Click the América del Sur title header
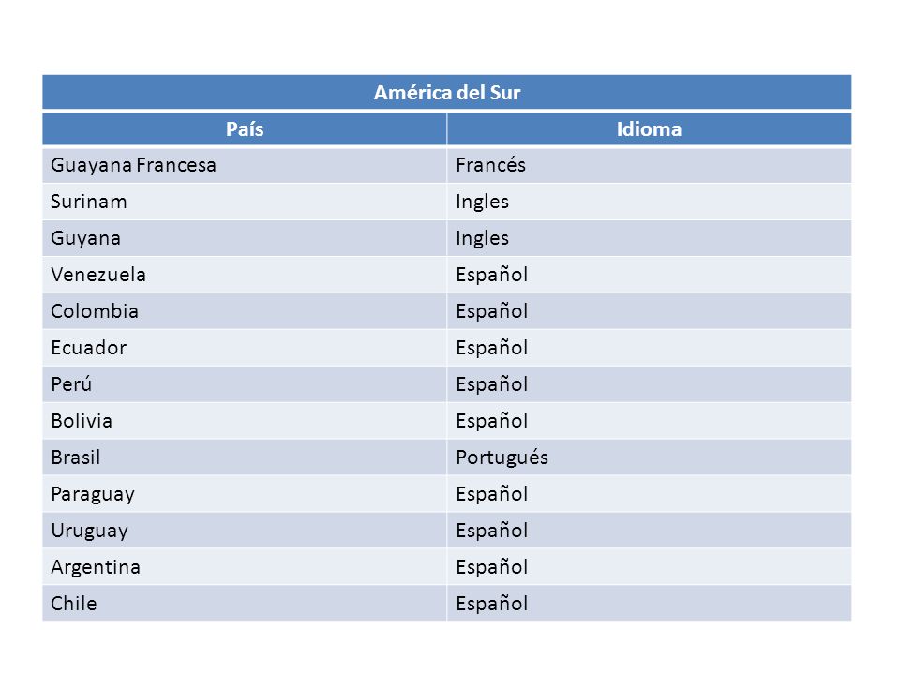Viewport: 900px width, 675px height. coord(446,92)
